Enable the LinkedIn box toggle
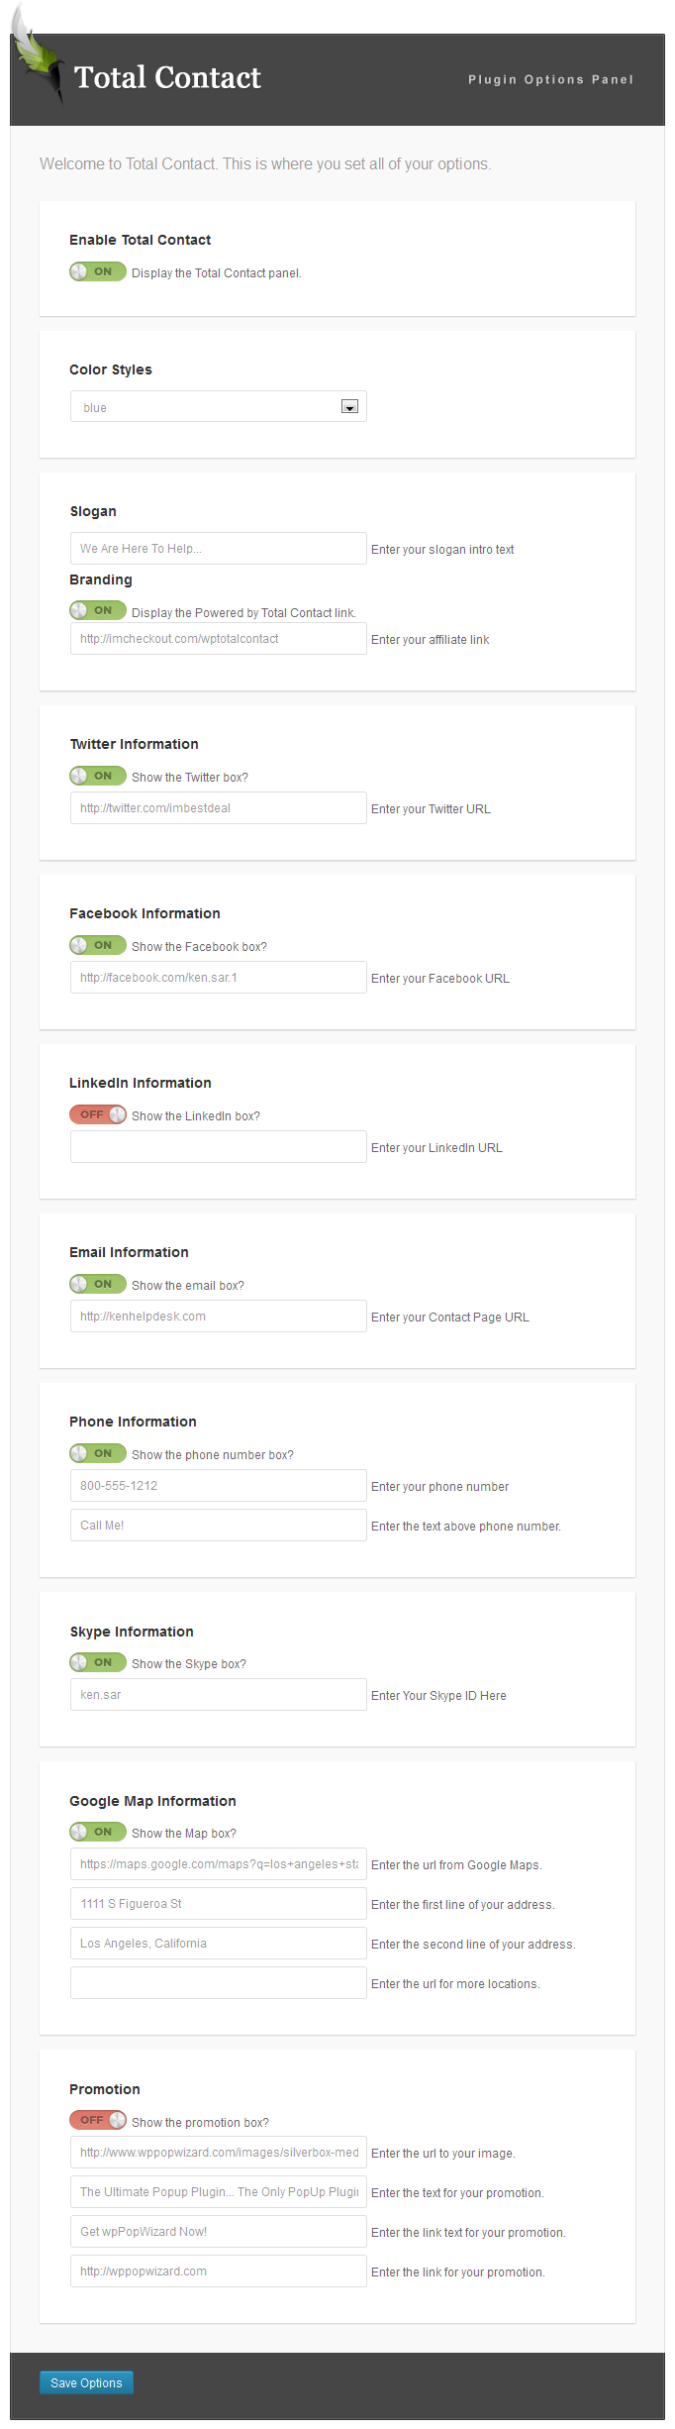Screen dimensions: 675x2429 pyautogui.click(x=98, y=1114)
